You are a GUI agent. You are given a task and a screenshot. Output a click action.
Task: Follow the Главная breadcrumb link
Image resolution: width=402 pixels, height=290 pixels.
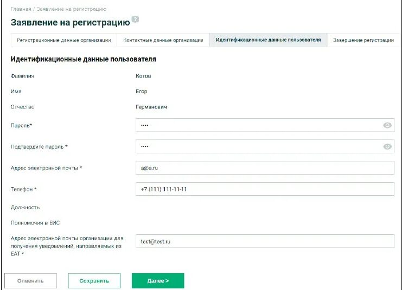coord(21,9)
